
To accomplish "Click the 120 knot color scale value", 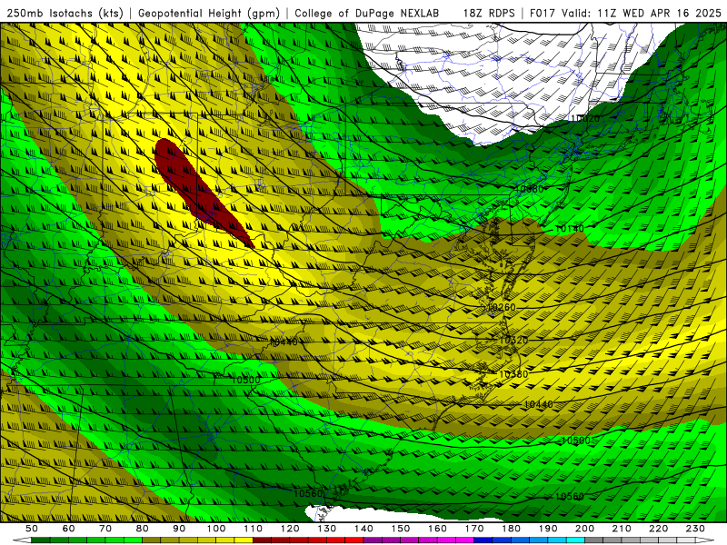I will pos(290,529).
